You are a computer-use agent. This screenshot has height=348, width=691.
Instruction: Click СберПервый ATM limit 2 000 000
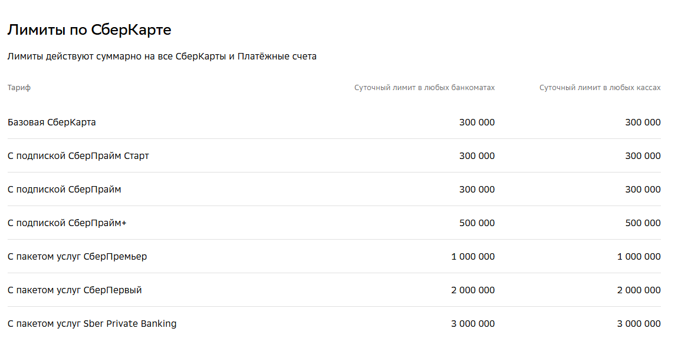click(x=473, y=290)
